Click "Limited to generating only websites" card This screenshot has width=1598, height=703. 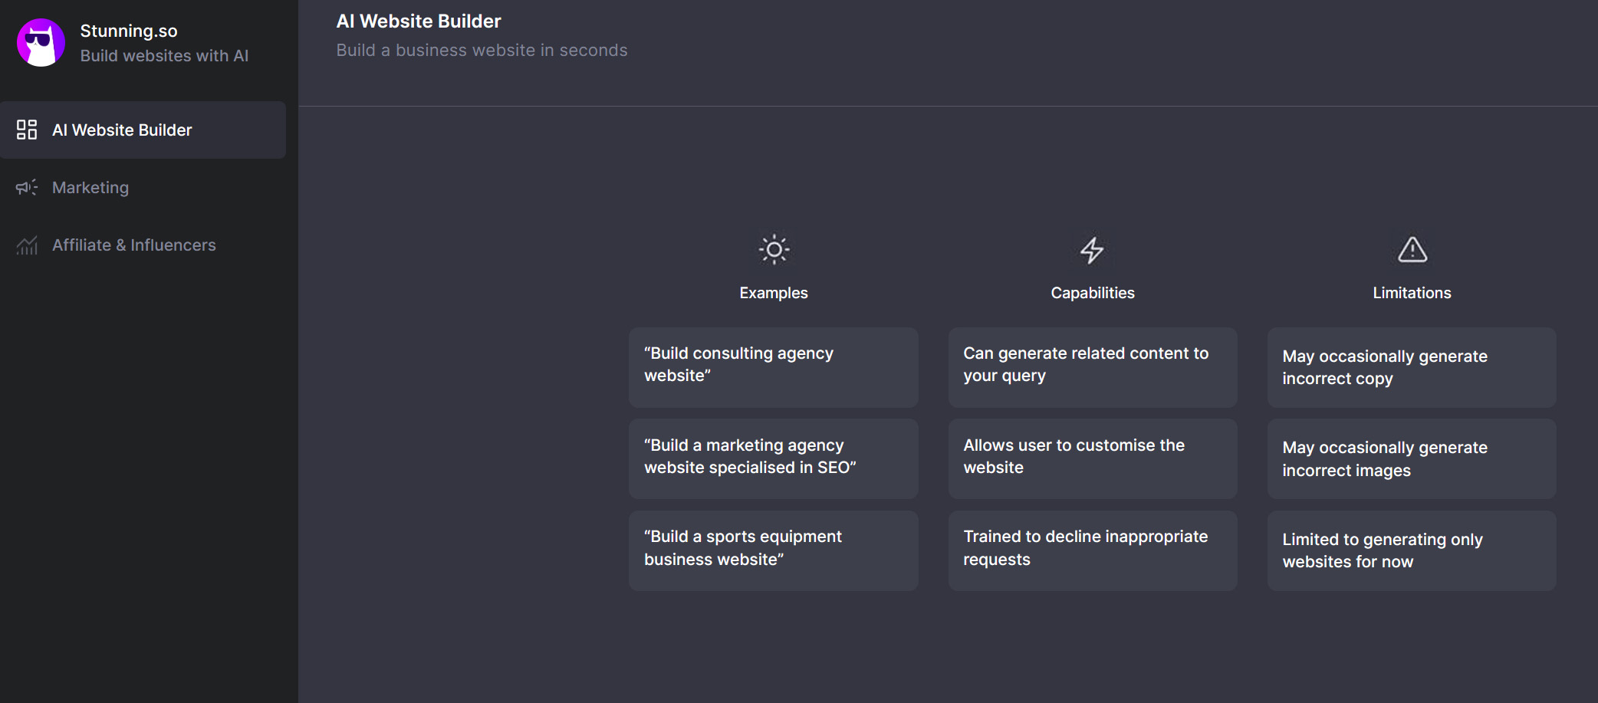[x=1411, y=551]
